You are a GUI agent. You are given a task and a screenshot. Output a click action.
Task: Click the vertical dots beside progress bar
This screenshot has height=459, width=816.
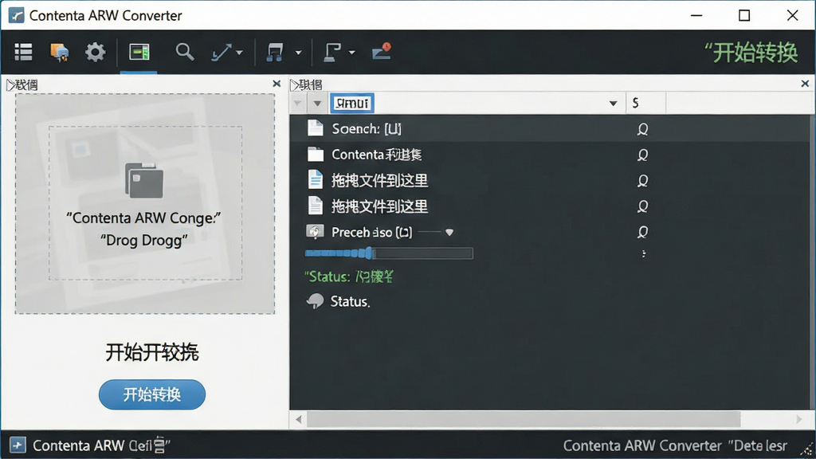[644, 253]
